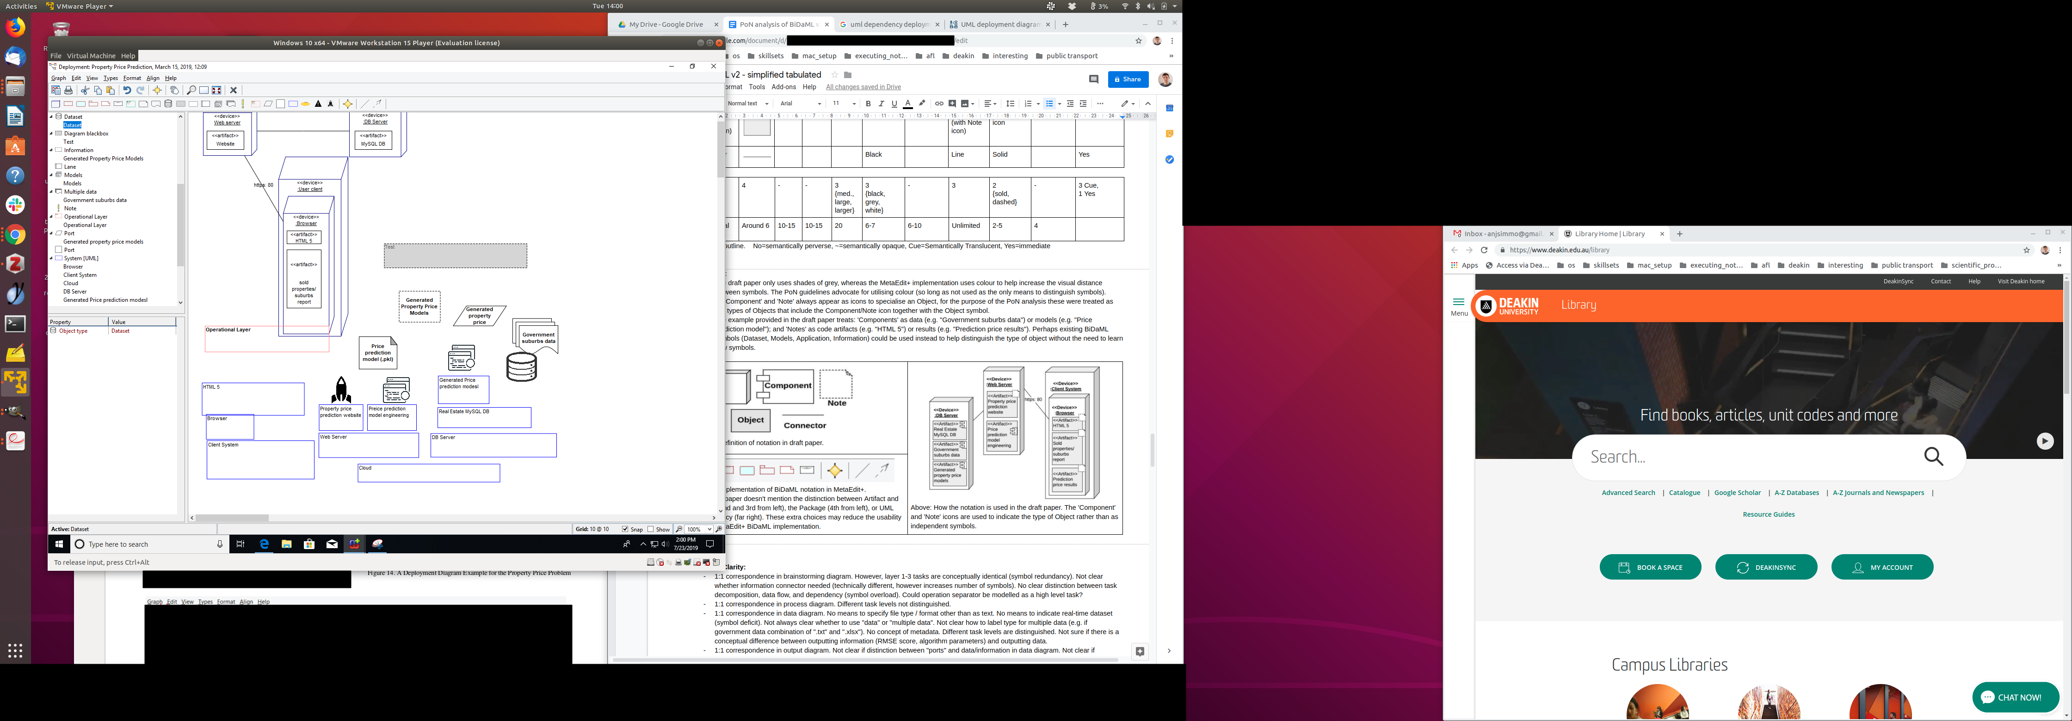Screen dimensions: 2072x721
Task: Click the Undo arrow in MetaEdit+ toolbar
Action: point(127,90)
